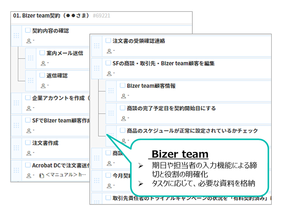
Task: Check the 案内メール送信 subtask checkbox
Action: point(42,53)
